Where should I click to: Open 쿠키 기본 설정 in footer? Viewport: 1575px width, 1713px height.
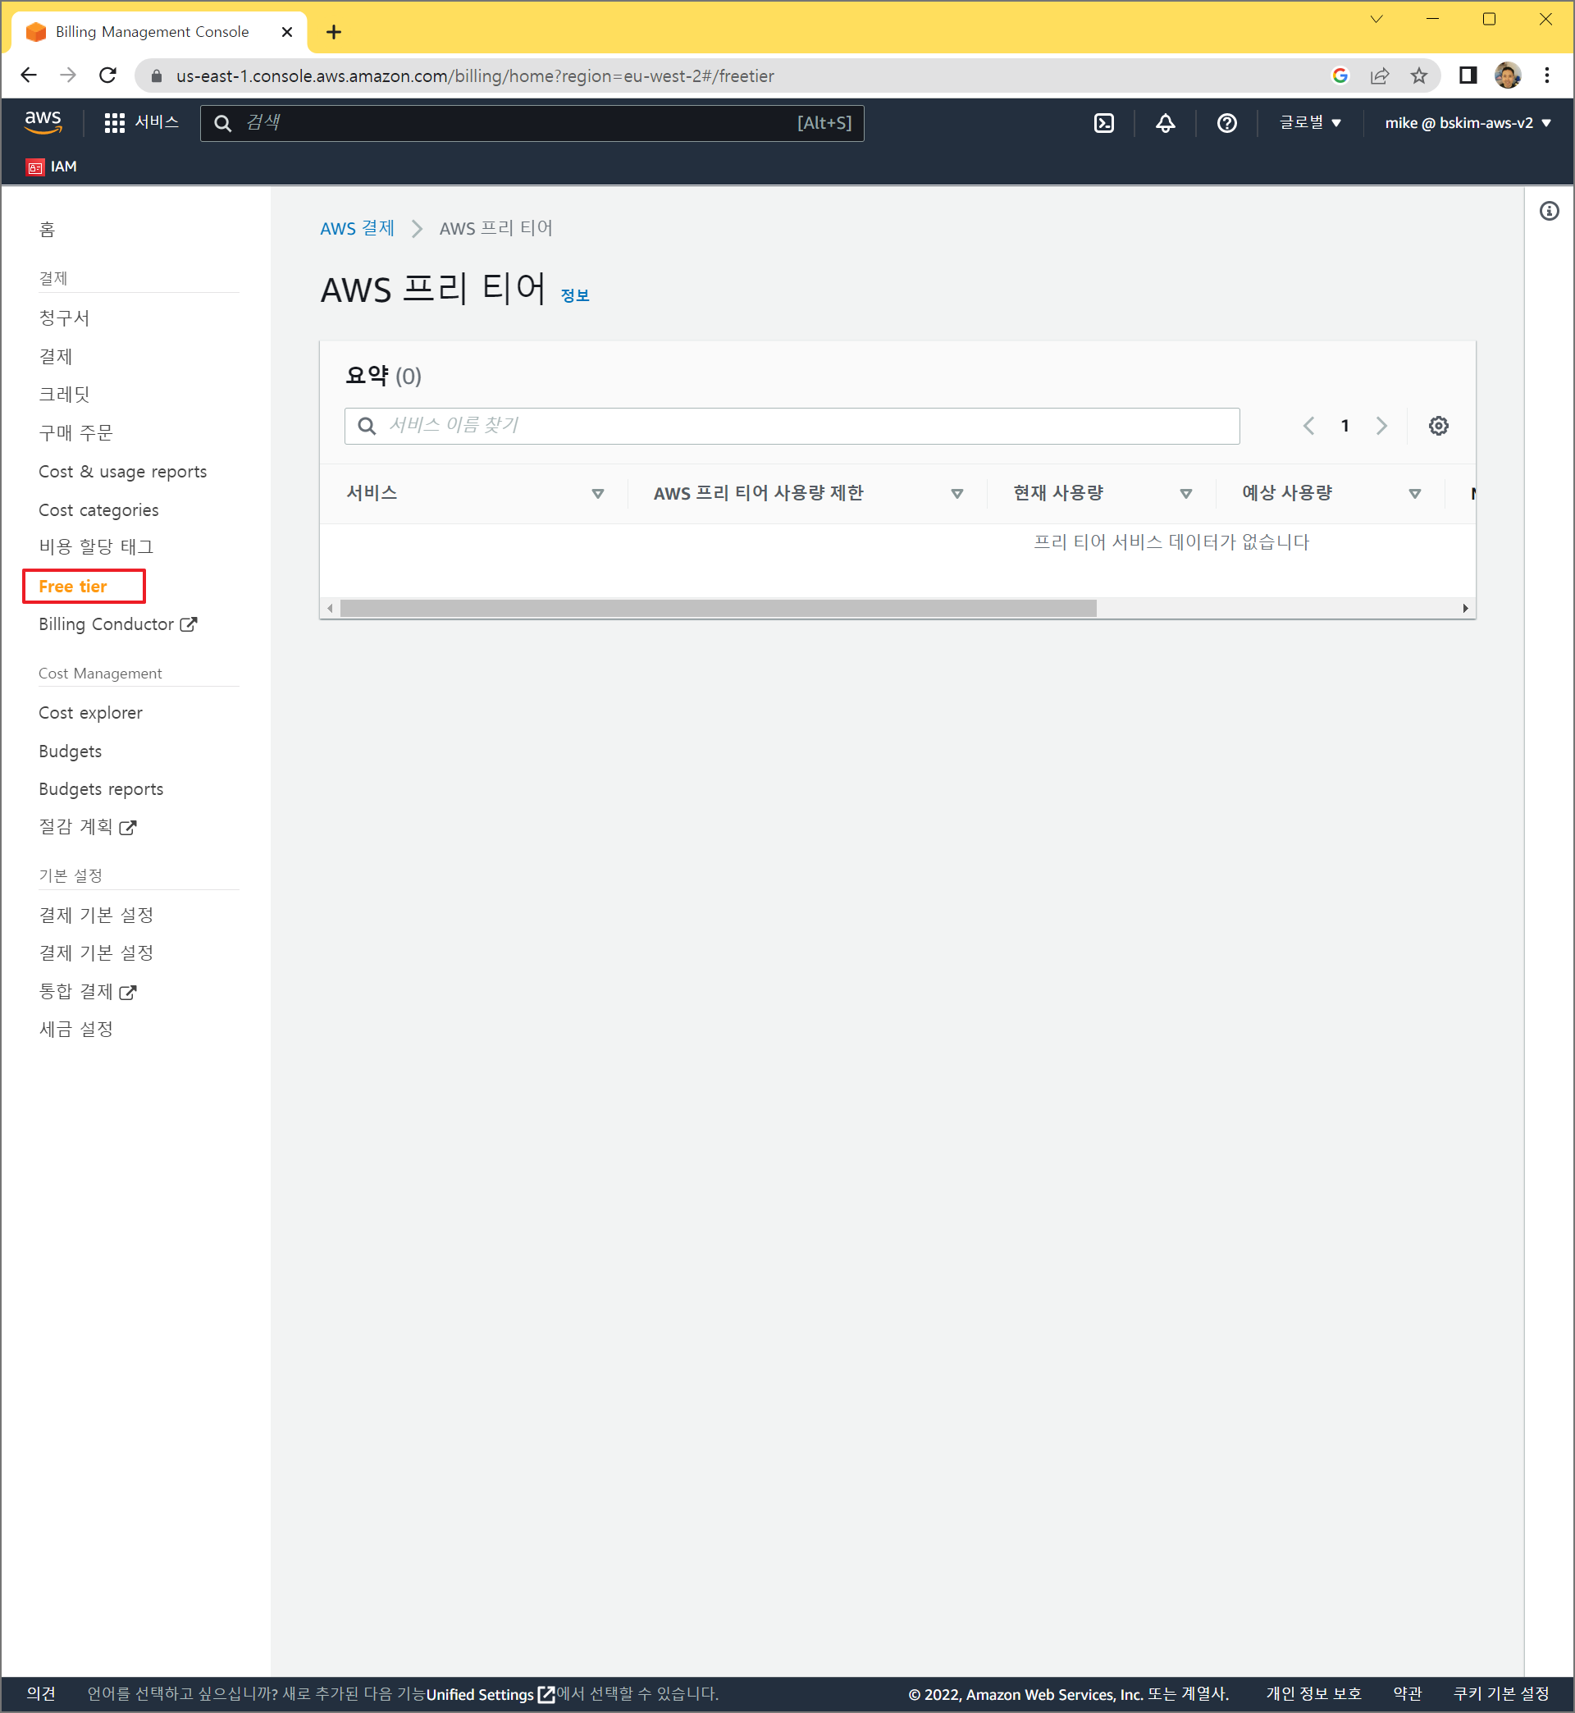(1501, 1693)
